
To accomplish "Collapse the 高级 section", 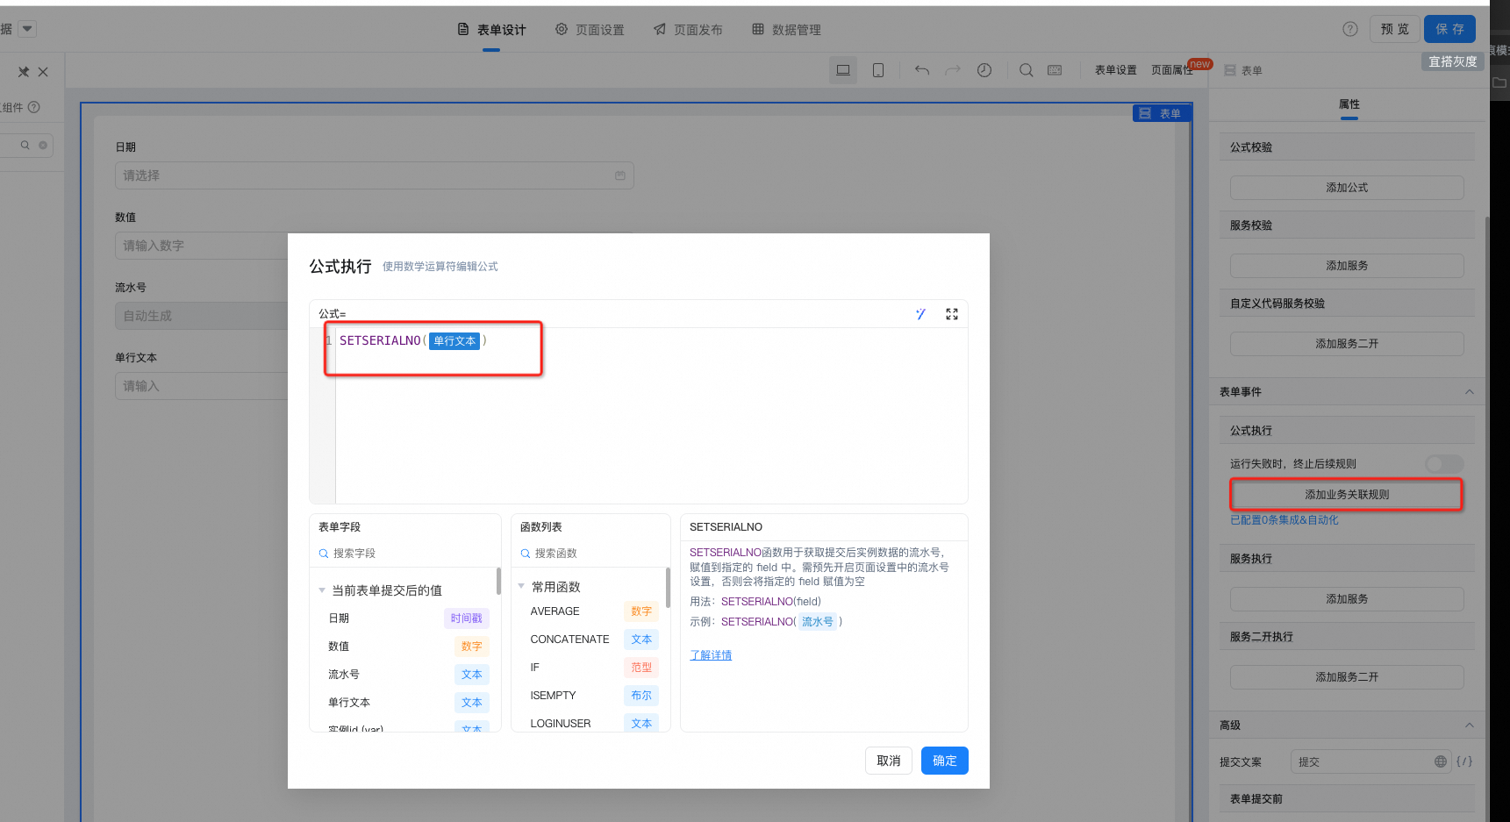I will (1470, 726).
